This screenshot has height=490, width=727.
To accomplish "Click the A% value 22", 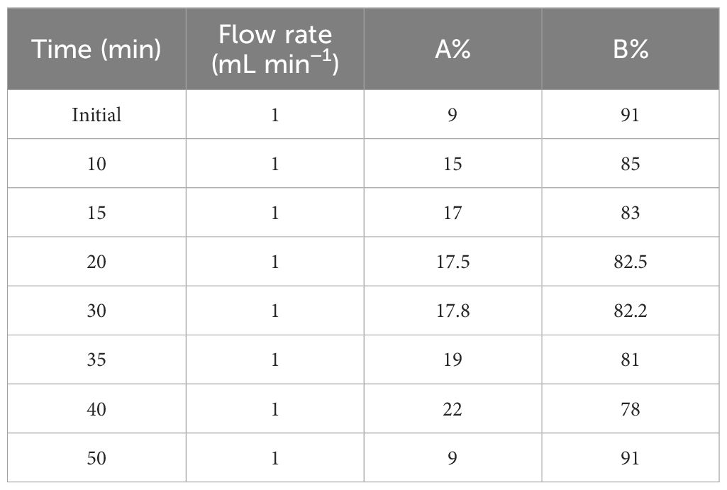I will (x=453, y=409).
